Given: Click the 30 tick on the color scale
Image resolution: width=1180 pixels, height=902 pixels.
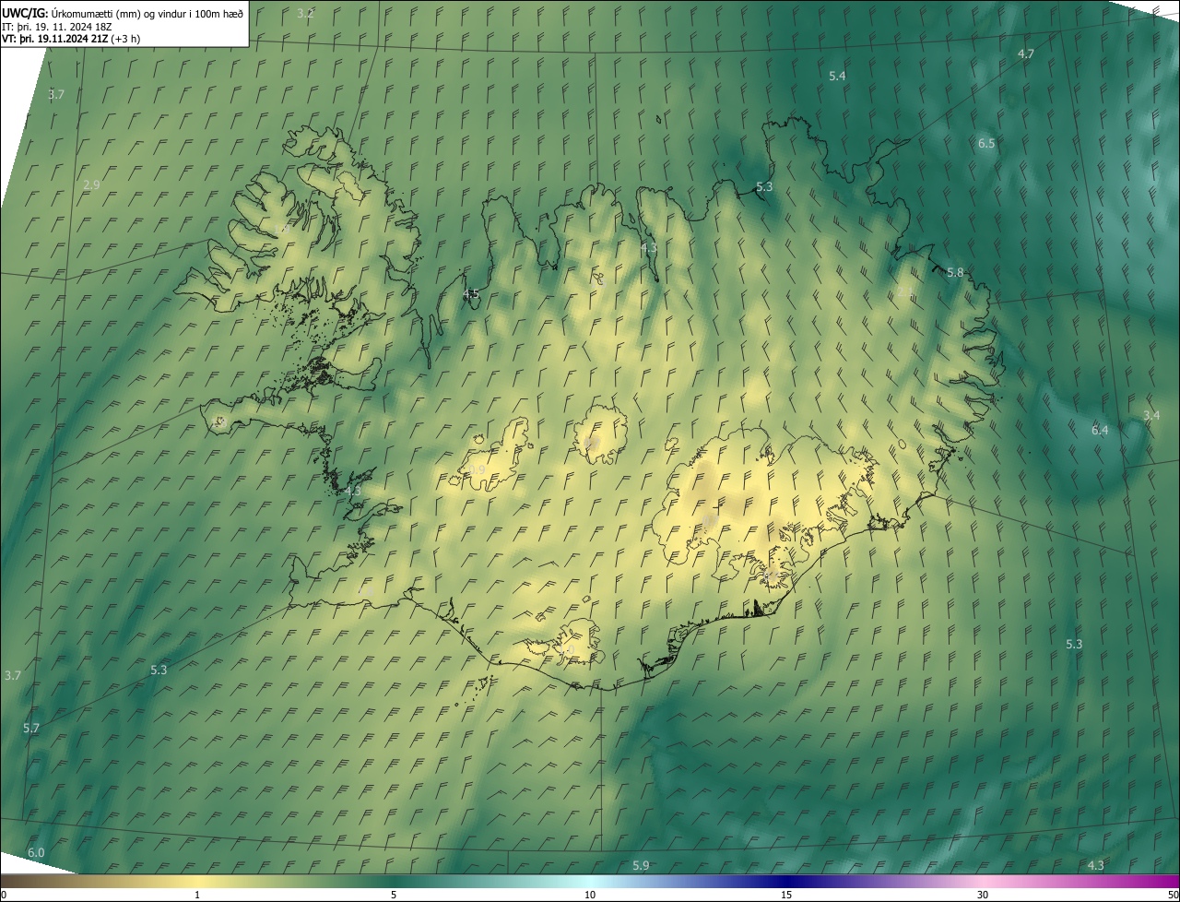Looking at the screenshot, I should pyautogui.click(x=983, y=896).
